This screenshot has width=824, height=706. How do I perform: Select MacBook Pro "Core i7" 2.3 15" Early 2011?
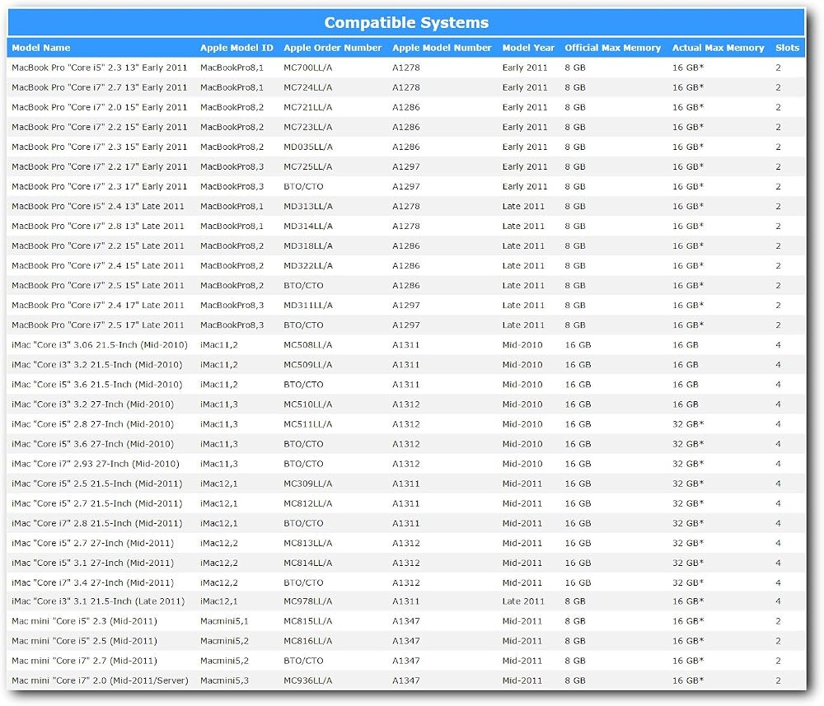tap(100, 147)
